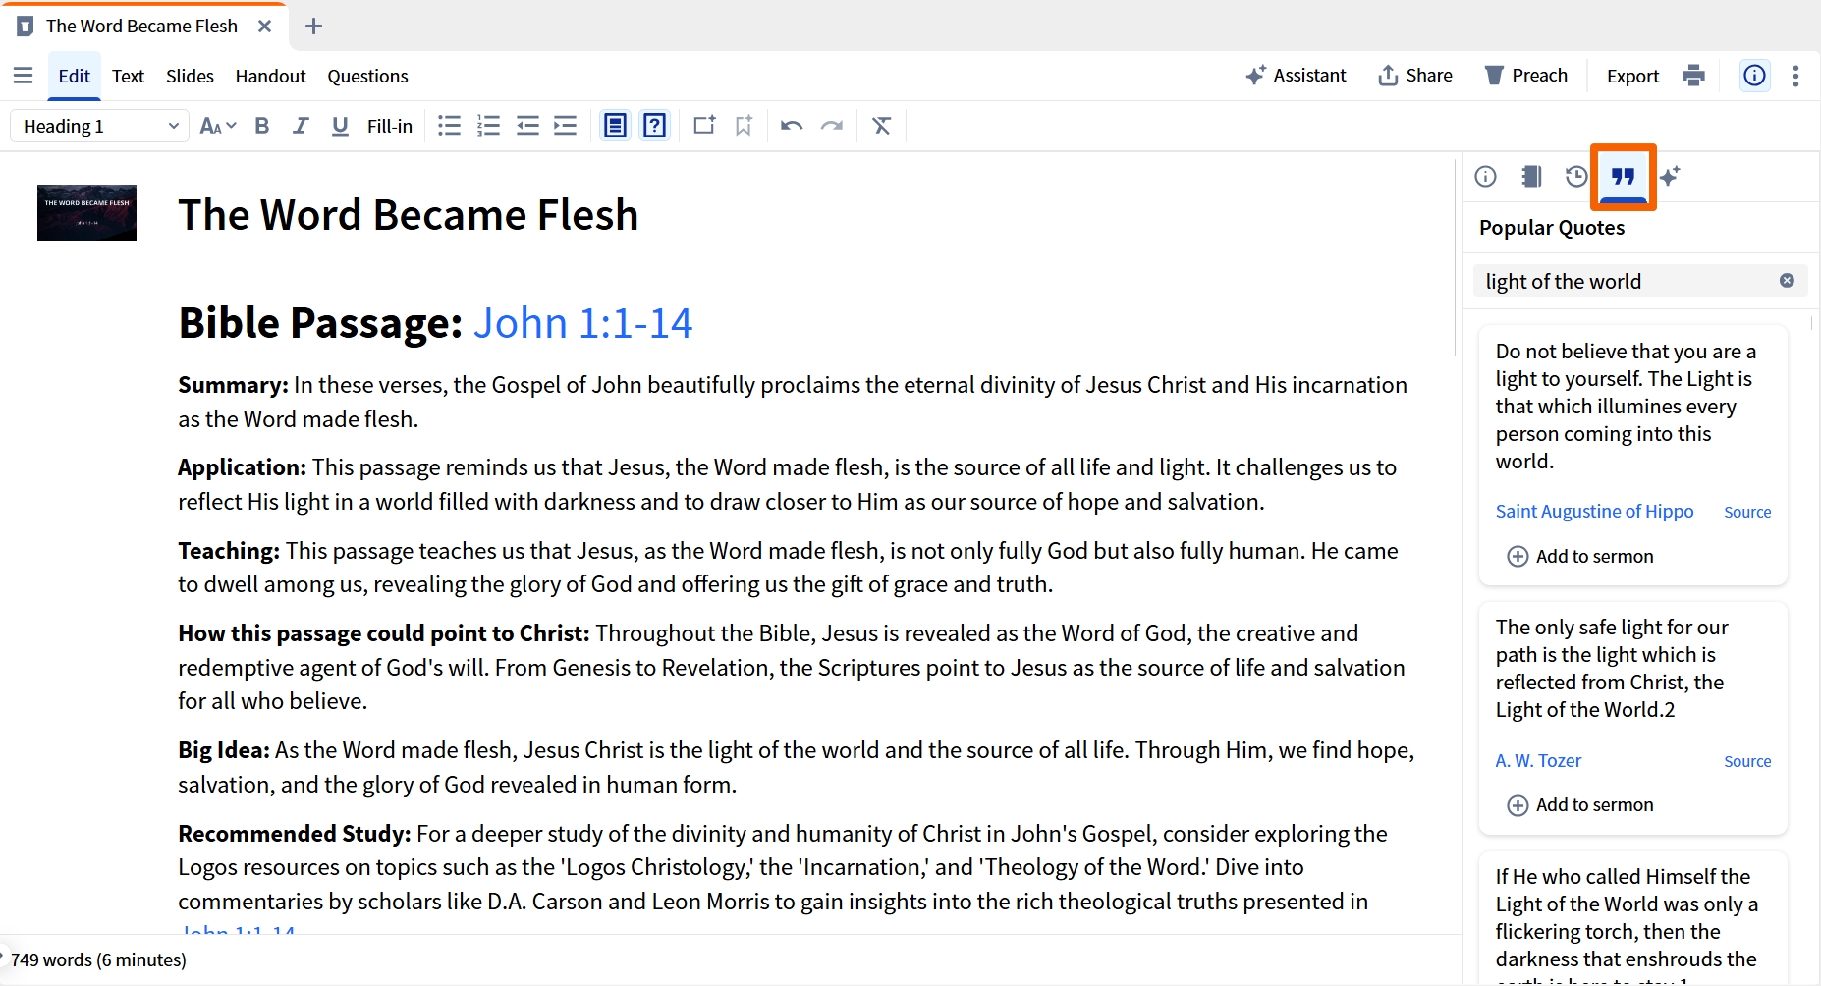Open the Assistant
The width and height of the screenshot is (1821, 986).
coord(1296,76)
